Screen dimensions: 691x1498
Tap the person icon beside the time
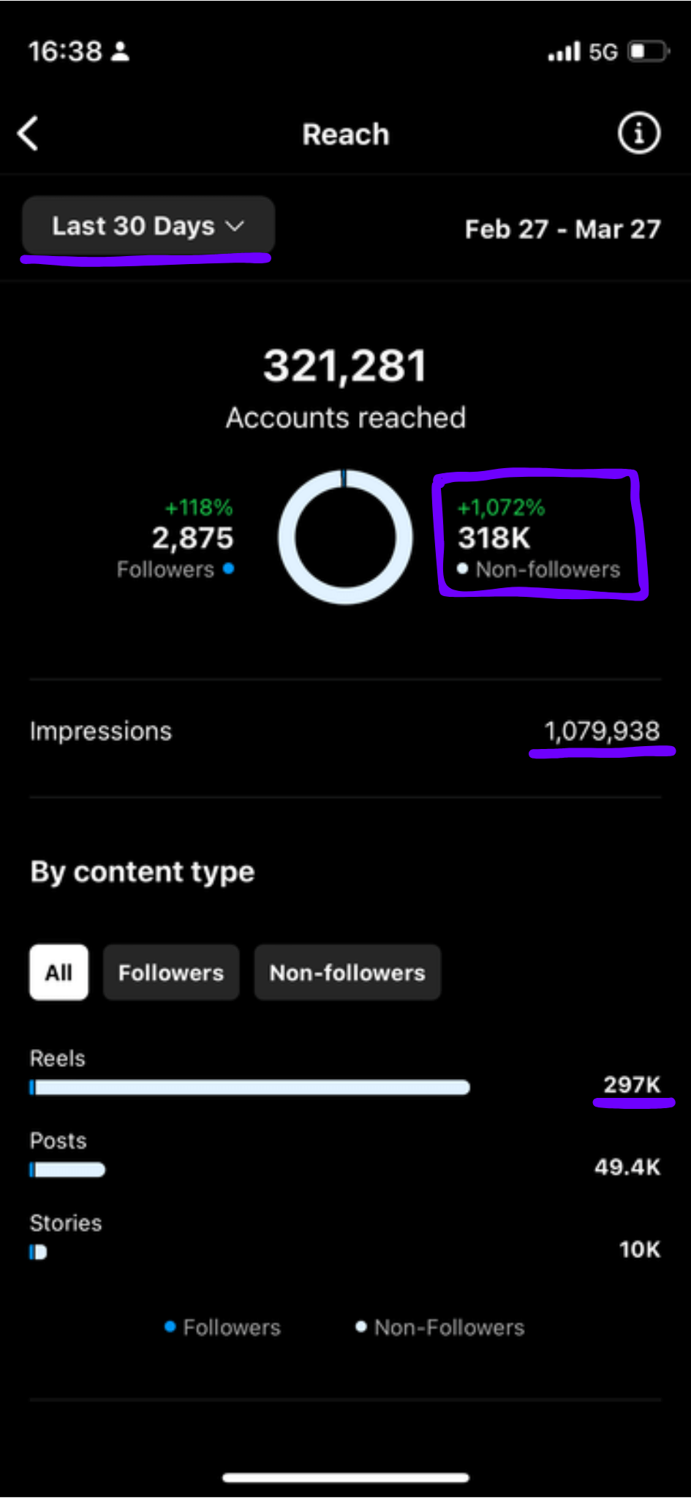(x=120, y=51)
